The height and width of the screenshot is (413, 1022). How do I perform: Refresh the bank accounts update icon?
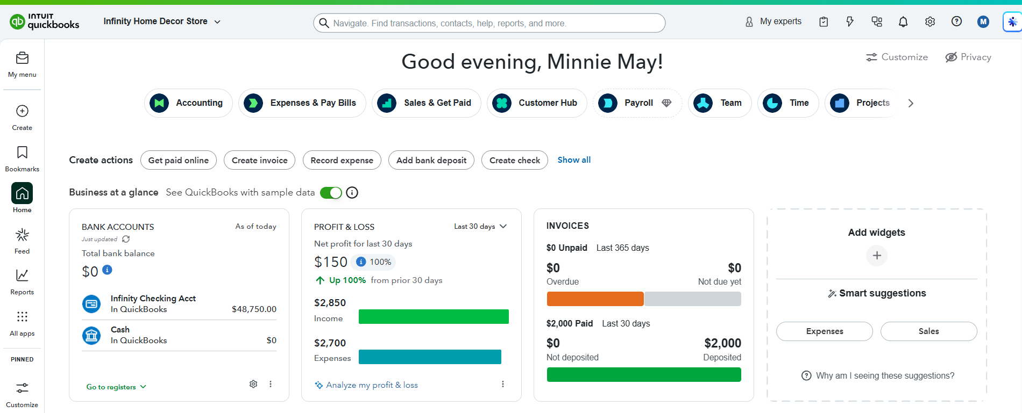pyautogui.click(x=126, y=239)
